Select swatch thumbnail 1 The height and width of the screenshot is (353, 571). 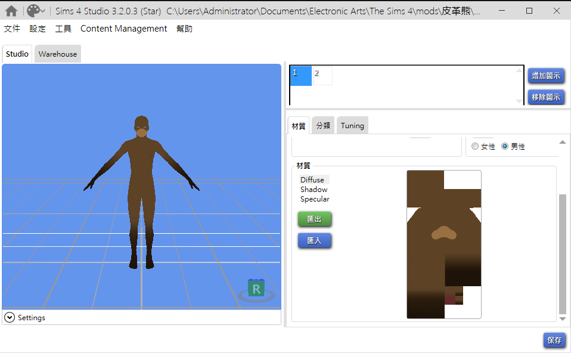(x=301, y=76)
